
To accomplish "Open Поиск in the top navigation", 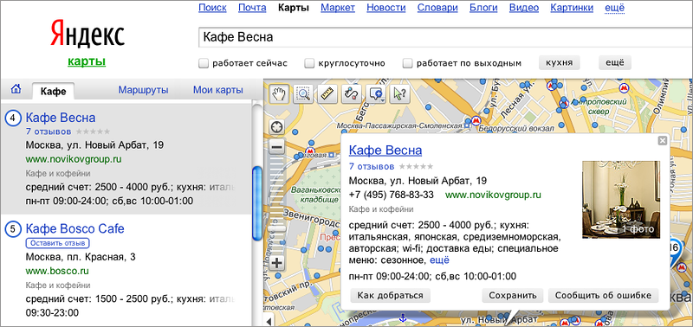I will pyautogui.click(x=212, y=8).
